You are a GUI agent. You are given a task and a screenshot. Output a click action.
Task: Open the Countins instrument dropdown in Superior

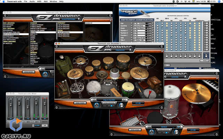click(x=139, y=26)
